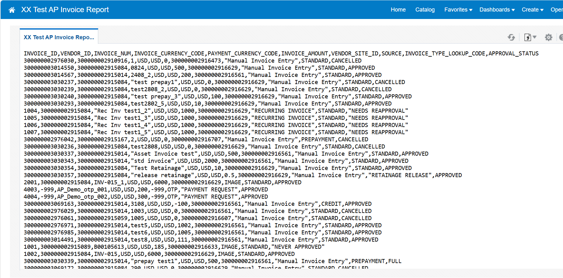Go to Home in top navigation

(398, 10)
